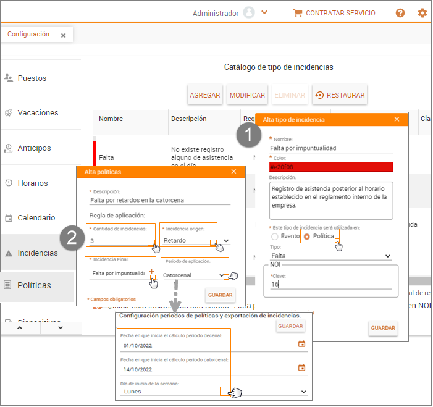This screenshot has width=433, height=407.
Task: Click the help question mark icon
Action: click(400, 13)
